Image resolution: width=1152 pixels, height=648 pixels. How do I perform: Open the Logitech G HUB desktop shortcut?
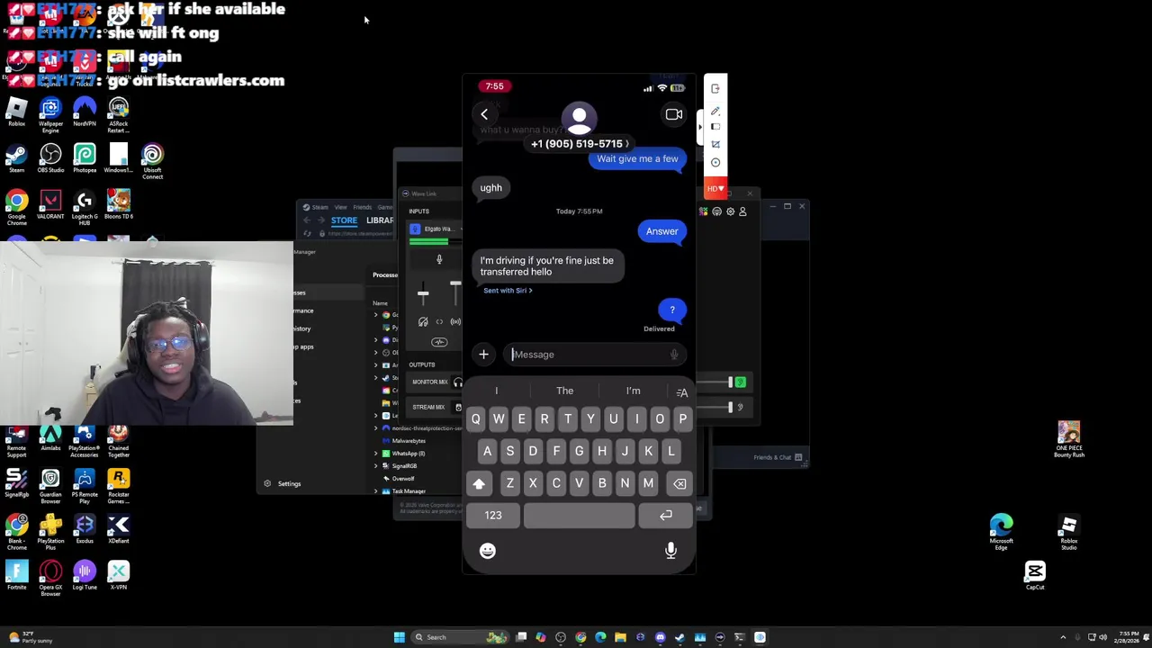click(85, 206)
